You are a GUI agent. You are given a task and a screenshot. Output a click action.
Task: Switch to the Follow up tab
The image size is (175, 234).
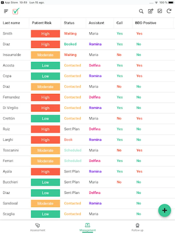click(137, 227)
